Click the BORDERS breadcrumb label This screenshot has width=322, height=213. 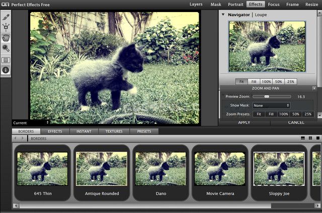pyautogui.click(x=39, y=138)
